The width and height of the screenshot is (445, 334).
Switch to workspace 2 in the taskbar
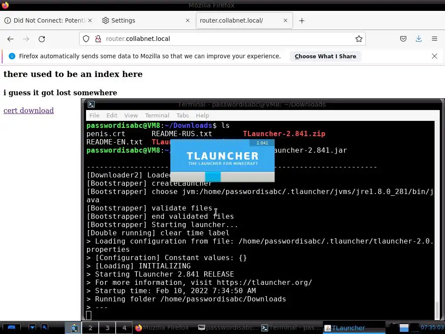coord(90,328)
